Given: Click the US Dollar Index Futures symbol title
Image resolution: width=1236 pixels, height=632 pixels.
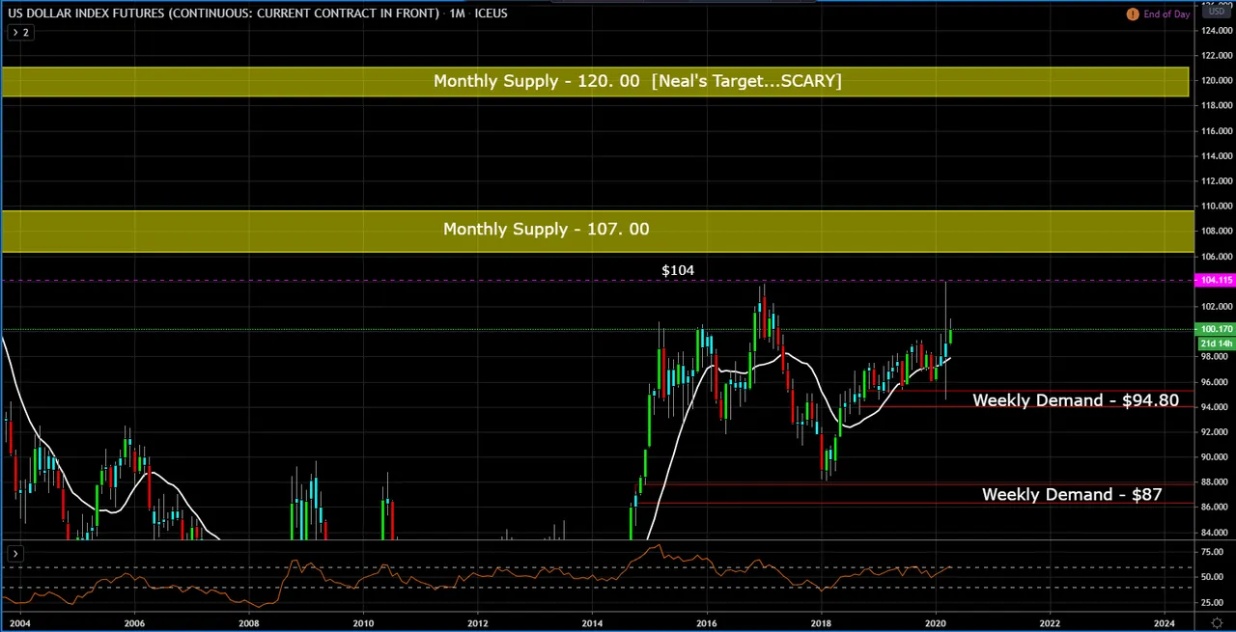Looking at the screenshot, I should 223,14.
